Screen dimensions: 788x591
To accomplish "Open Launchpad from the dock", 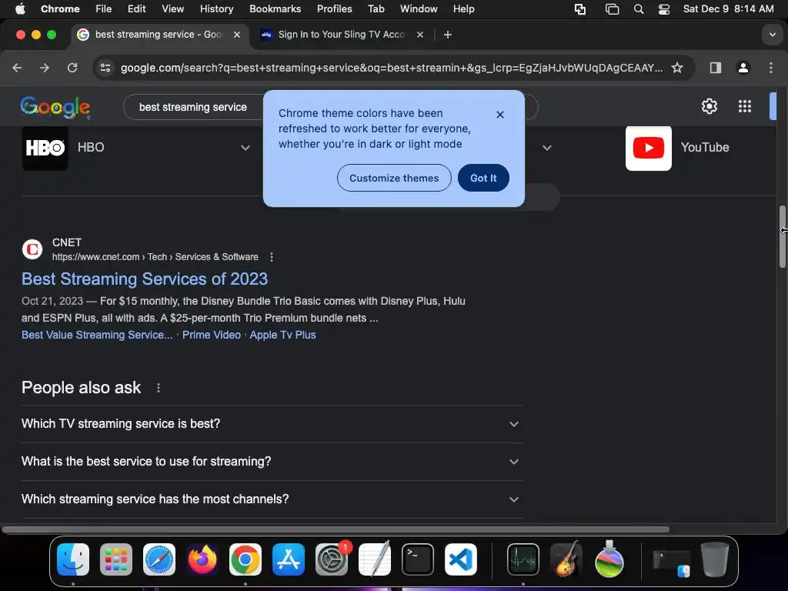I will [116, 559].
